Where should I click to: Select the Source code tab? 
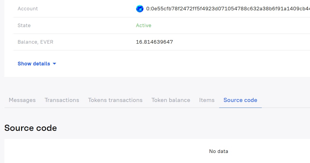point(240,100)
